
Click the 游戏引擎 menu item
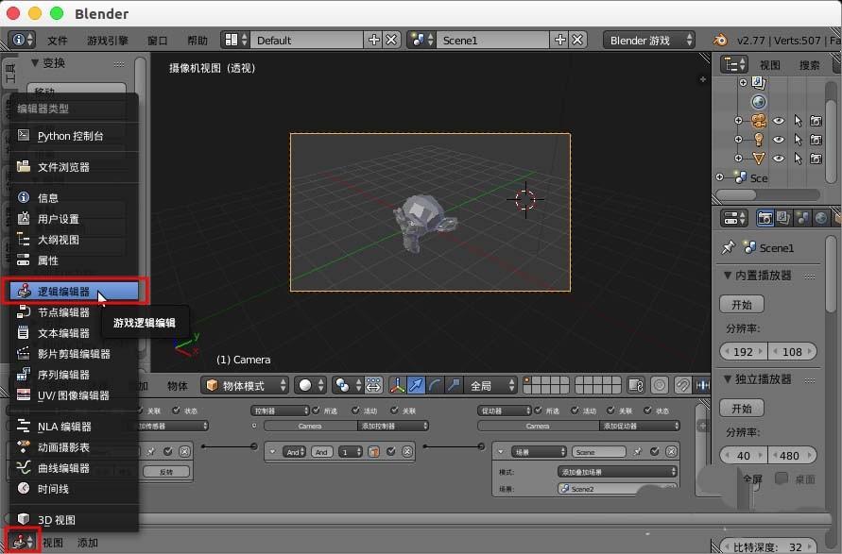coord(108,40)
